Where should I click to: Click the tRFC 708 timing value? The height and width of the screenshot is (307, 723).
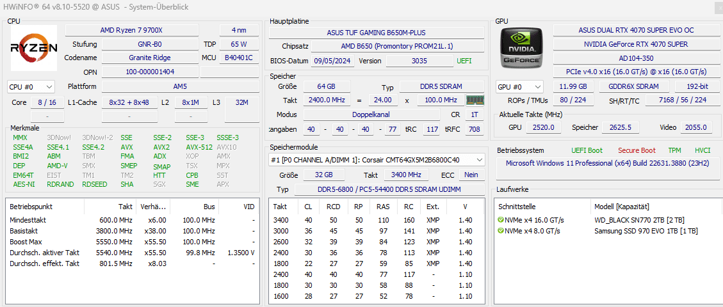coord(475,129)
